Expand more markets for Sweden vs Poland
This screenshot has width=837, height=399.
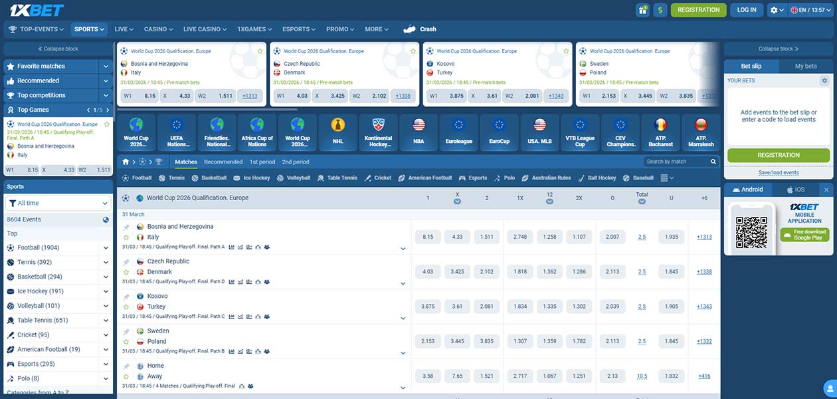coord(403,351)
